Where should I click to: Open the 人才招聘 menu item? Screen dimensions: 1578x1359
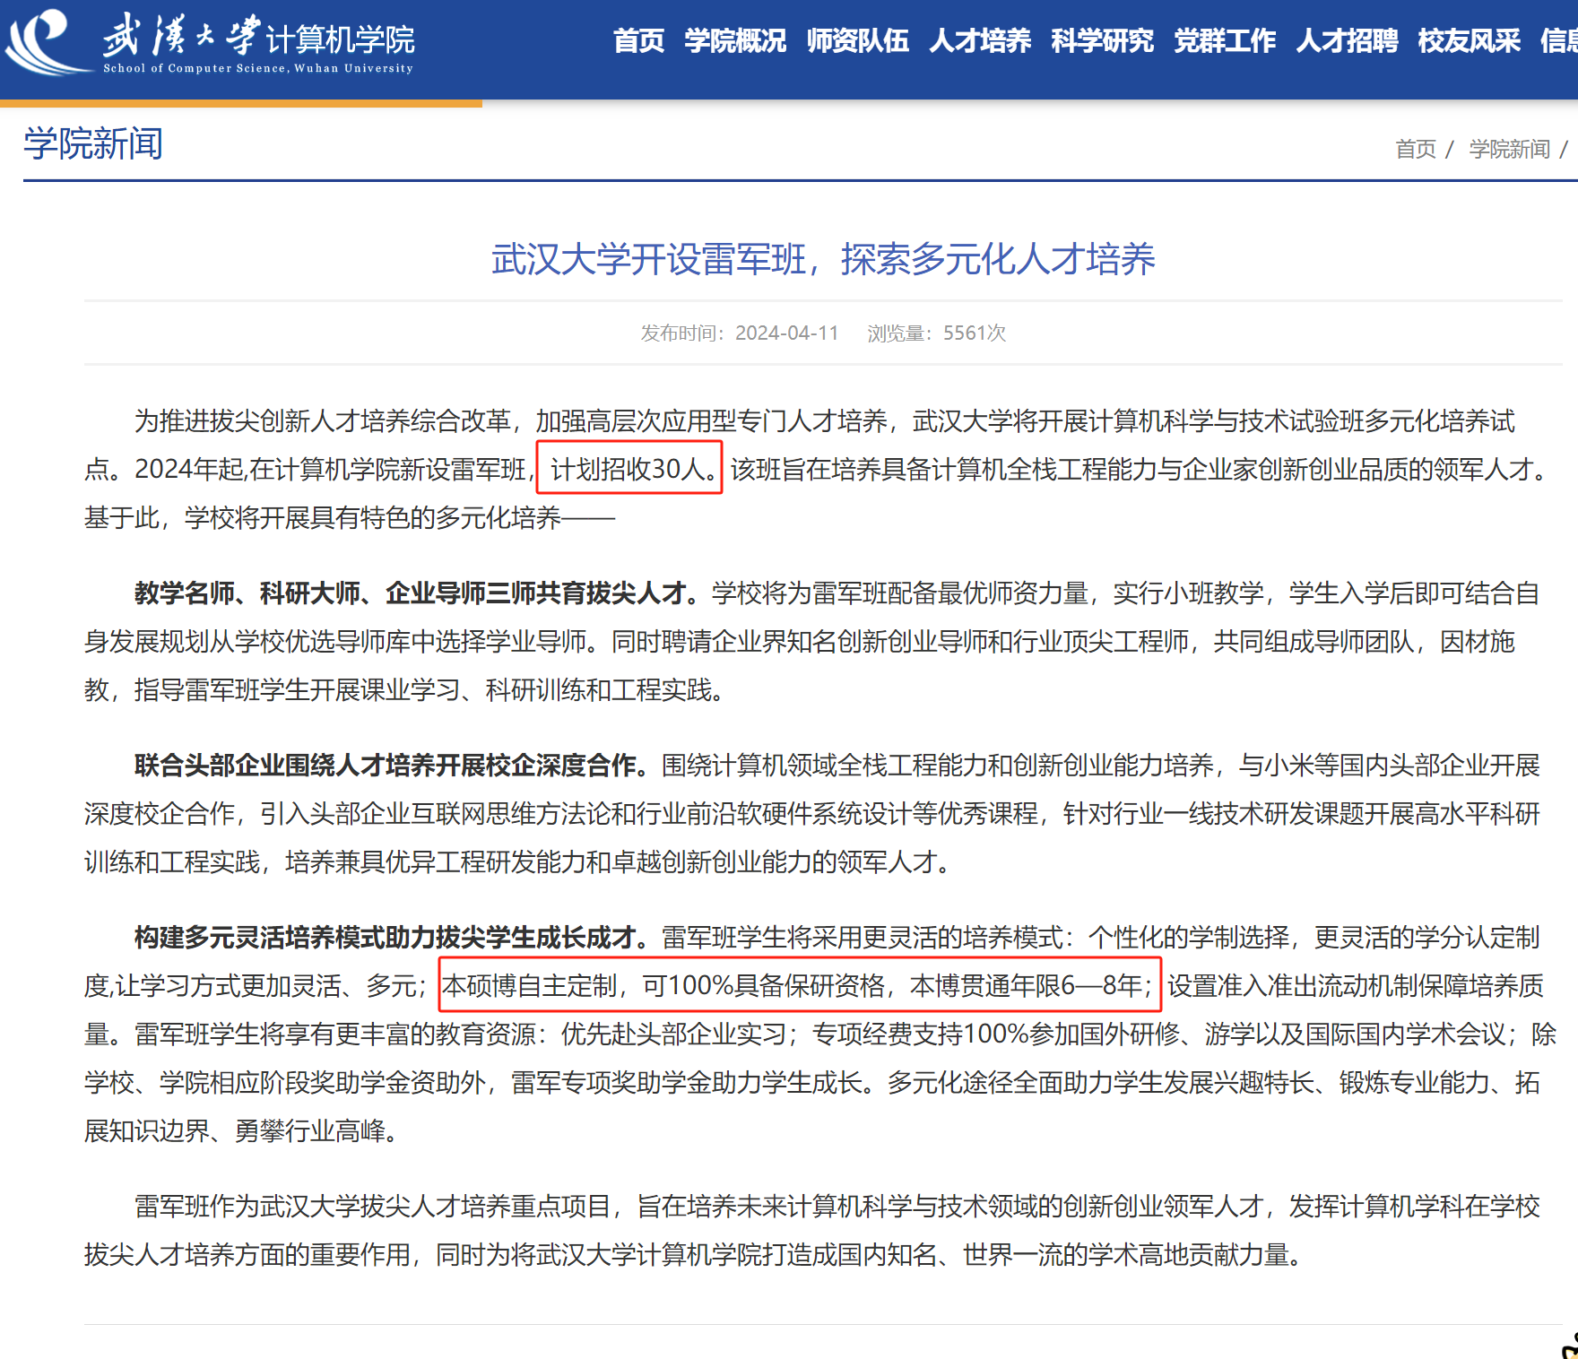point(1347,41)
